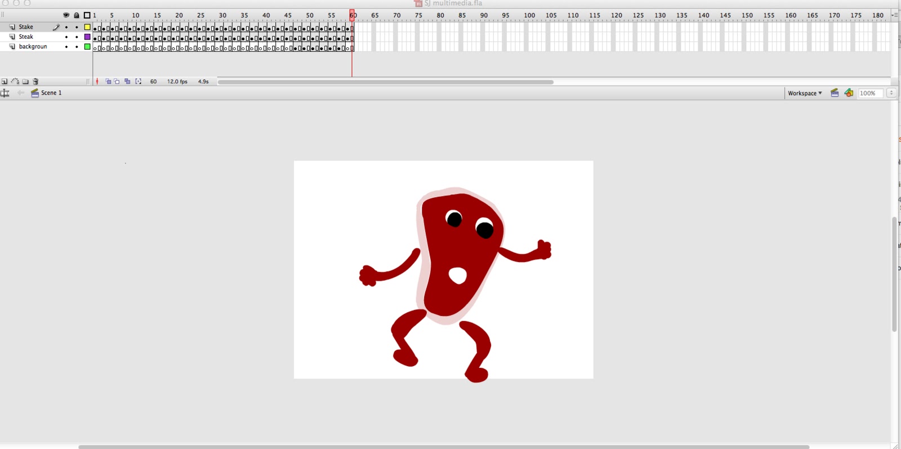Click the steak character's right hand
The height and width of the screenshot is (449, 901).
tap(544, 250)
